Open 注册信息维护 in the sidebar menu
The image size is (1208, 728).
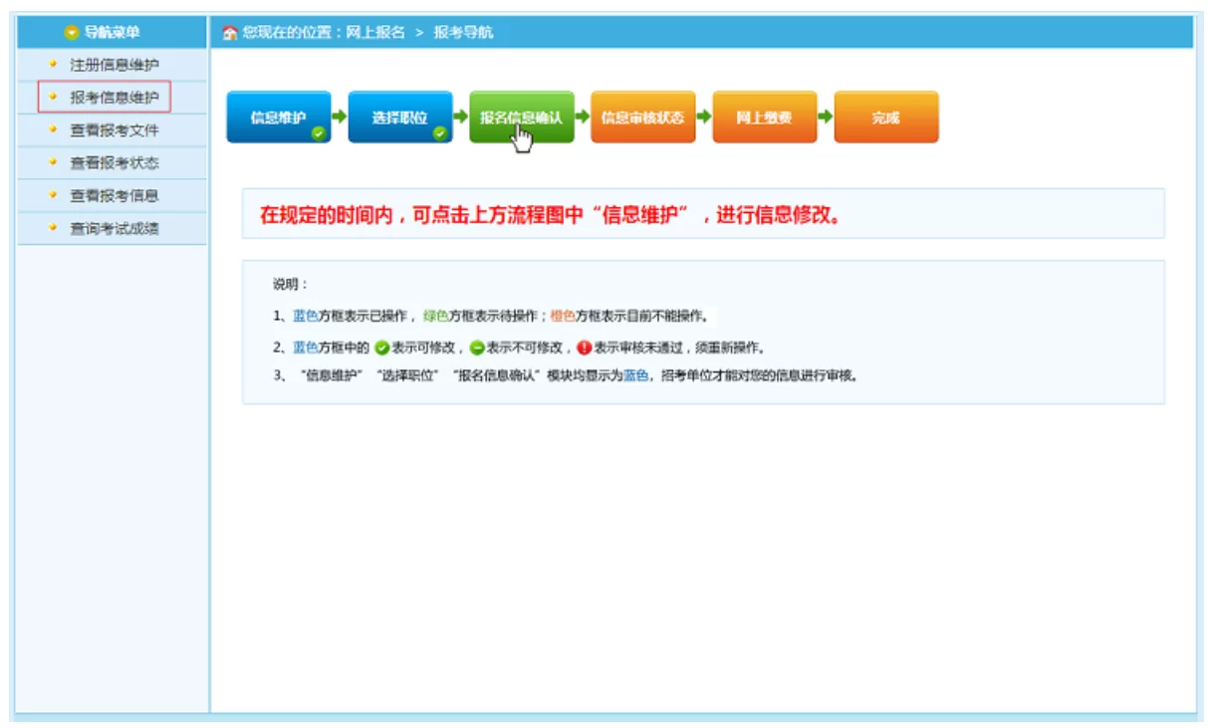(114, 65)
